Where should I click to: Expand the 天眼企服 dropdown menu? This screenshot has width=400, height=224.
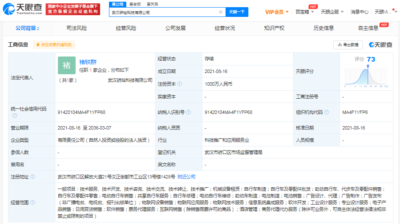tap(332, 12)
